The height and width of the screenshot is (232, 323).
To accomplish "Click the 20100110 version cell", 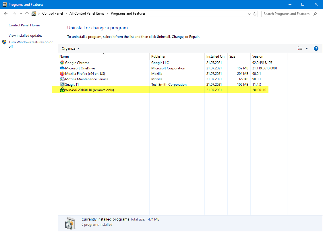I will coord(259,90).
